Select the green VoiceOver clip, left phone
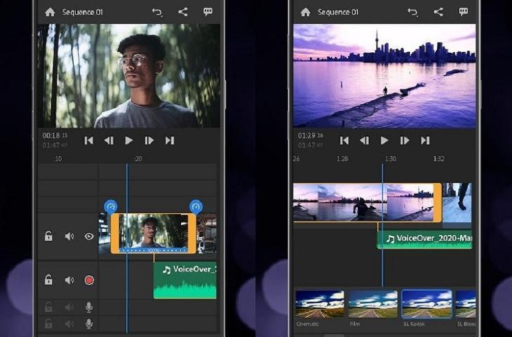This screenshot has width=512, height=337. click(185, 280)
